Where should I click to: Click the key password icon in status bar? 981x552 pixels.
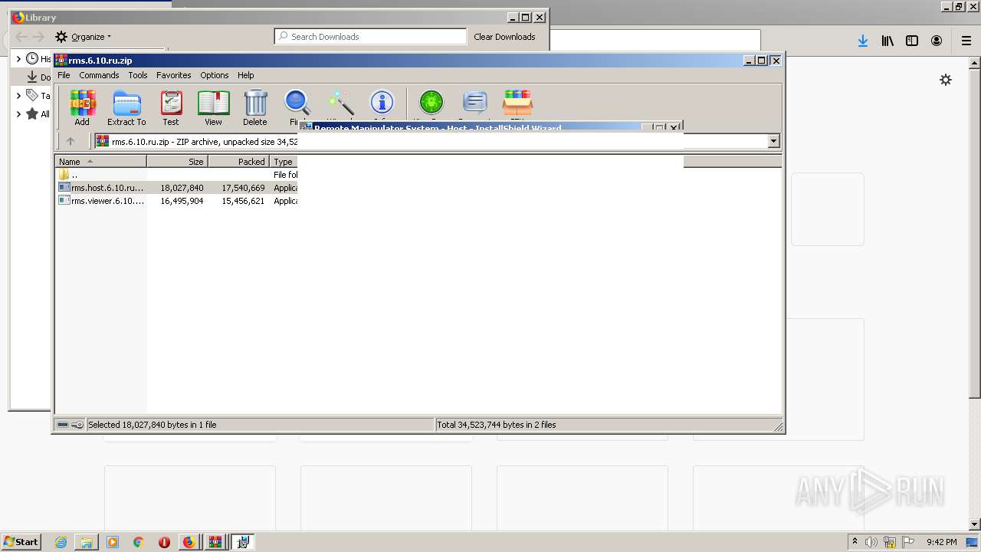pyautogui.click(x=77, y=425)
